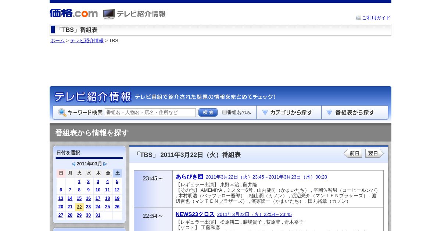The image size is (441, 231).
Task: Select calendar date 5
Action: [117, 181]
